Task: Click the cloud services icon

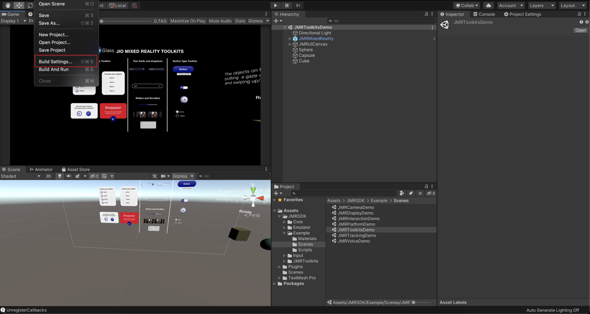Action: coord(488,5)
